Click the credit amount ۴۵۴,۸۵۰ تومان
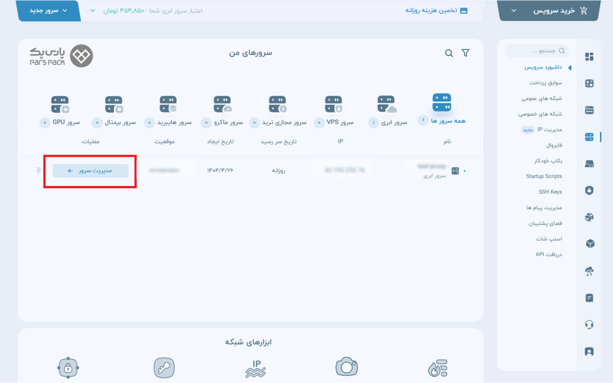This screenshot has width=613, height=383. 124,11
